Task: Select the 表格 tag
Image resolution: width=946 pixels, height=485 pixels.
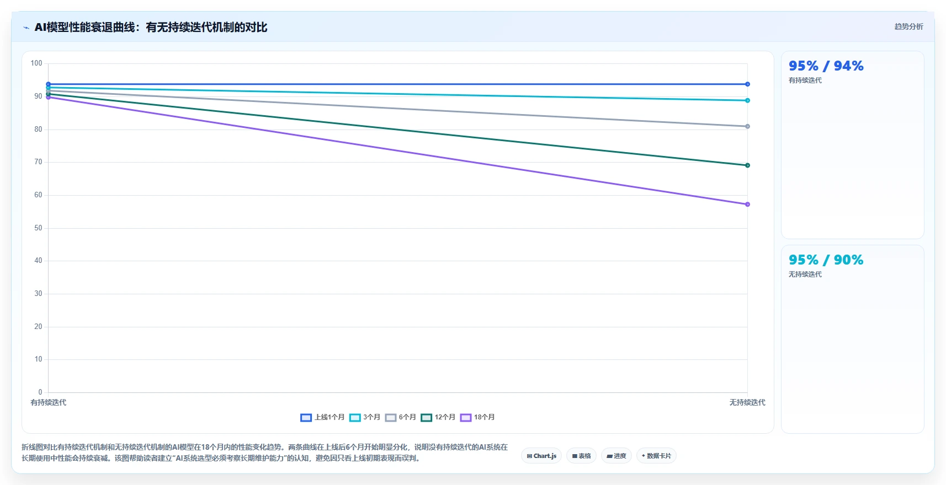Action: click(x=581, y=456)
